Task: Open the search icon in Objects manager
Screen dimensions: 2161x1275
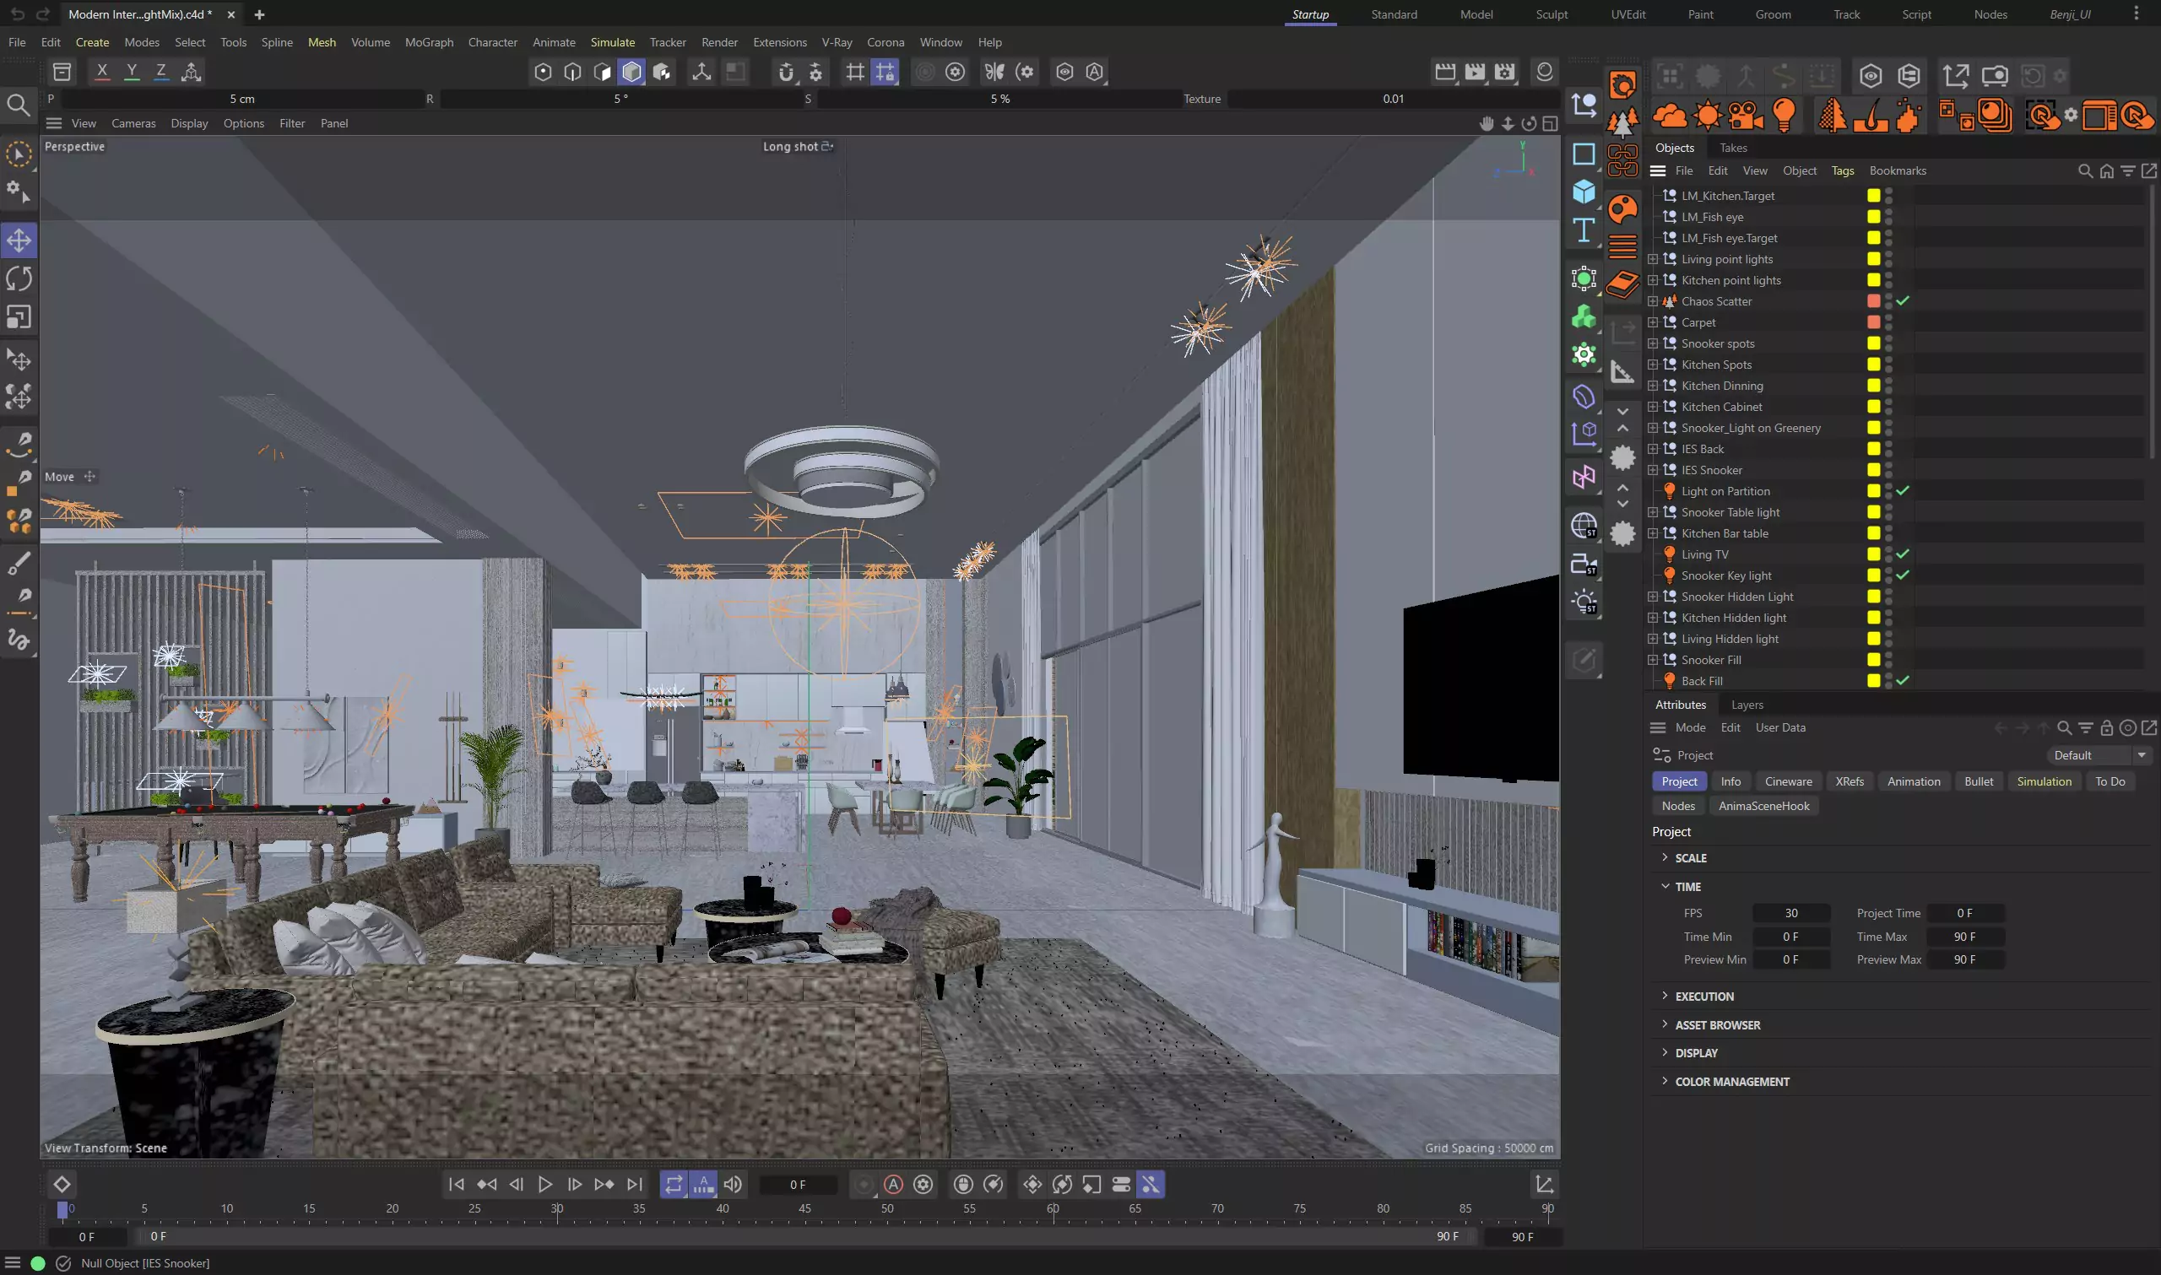Action: coord(2084,171)
